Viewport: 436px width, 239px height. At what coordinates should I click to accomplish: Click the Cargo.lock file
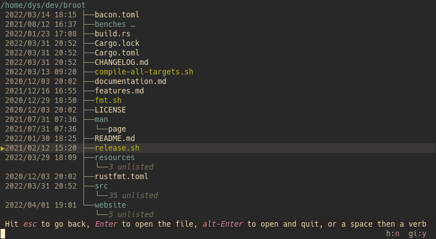pyautogui.click(x=117, y=43)
